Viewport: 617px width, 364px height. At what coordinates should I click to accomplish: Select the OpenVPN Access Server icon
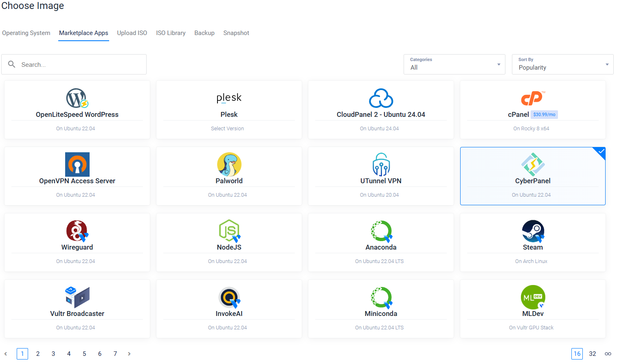(77, 164)
